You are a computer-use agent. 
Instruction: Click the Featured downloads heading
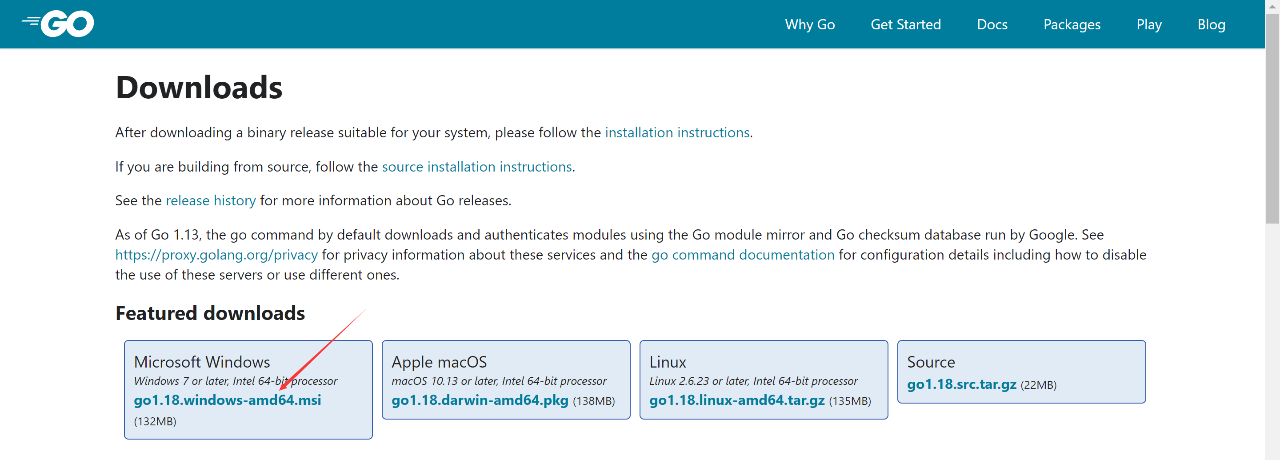pos(210,313)
